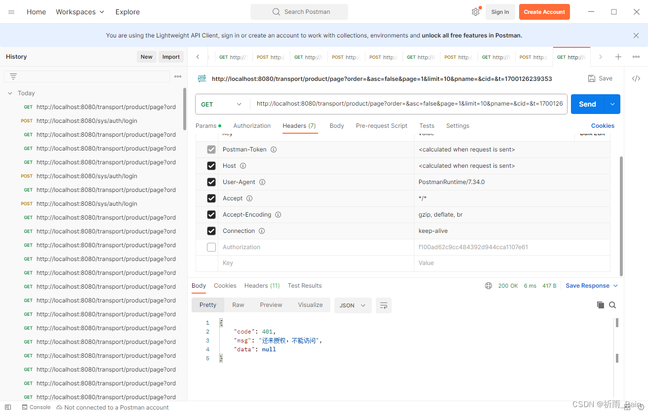This screenshot has height=413, width=648.
Task: Click the Create Account button
Action: click(544, 12)
